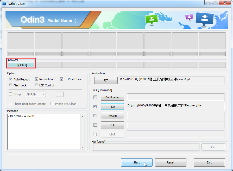Enable the Flash Lock checkbox
Viewport: 233px width, 171px height.
pos(11,85)
